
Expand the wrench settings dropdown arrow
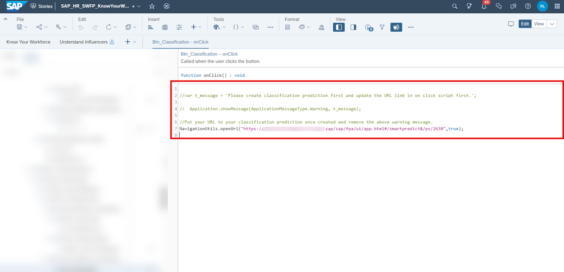pos(65,27)
